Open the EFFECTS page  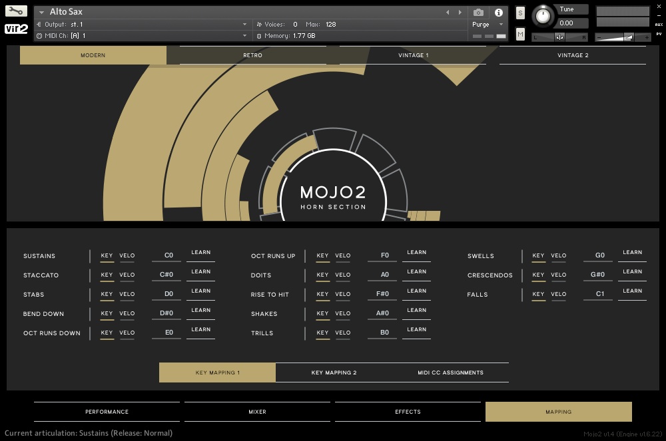pos(408,412)
